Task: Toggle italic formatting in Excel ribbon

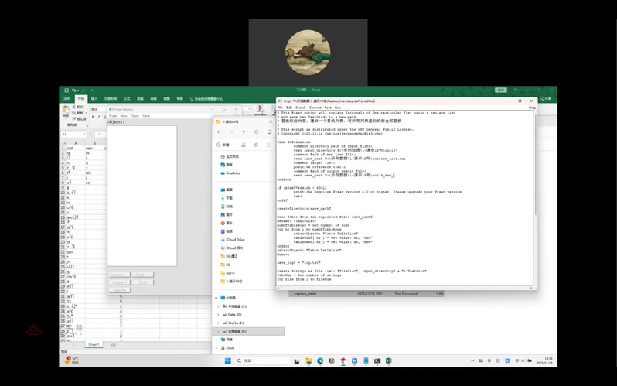Action: click(x=100, y=117)
